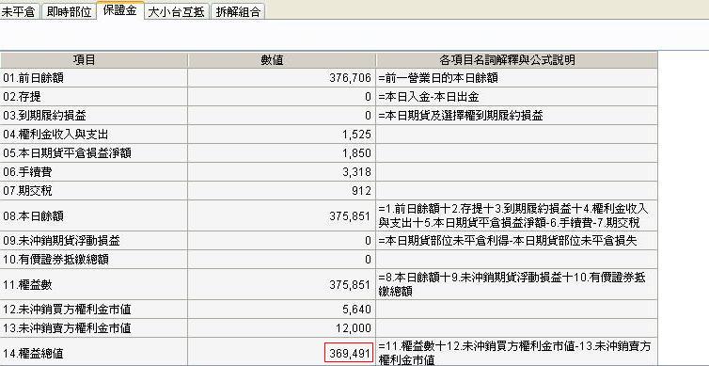Open the 即時部位 tab

(69, 12)
